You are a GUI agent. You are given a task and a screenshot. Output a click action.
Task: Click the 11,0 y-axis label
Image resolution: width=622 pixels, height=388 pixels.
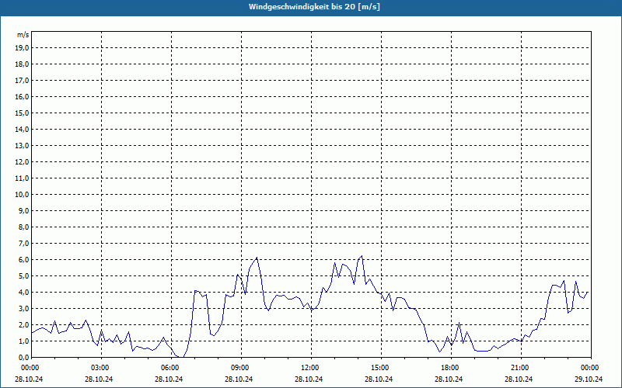(x=22, y=178)
